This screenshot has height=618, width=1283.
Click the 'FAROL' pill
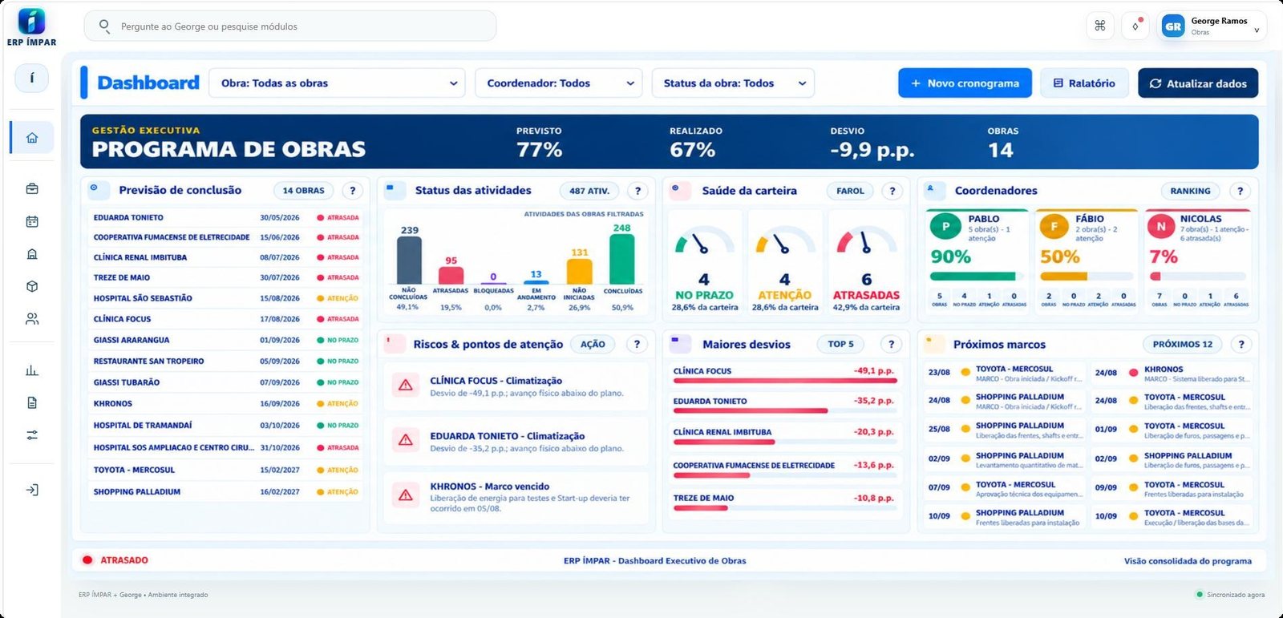click(850, 191)
